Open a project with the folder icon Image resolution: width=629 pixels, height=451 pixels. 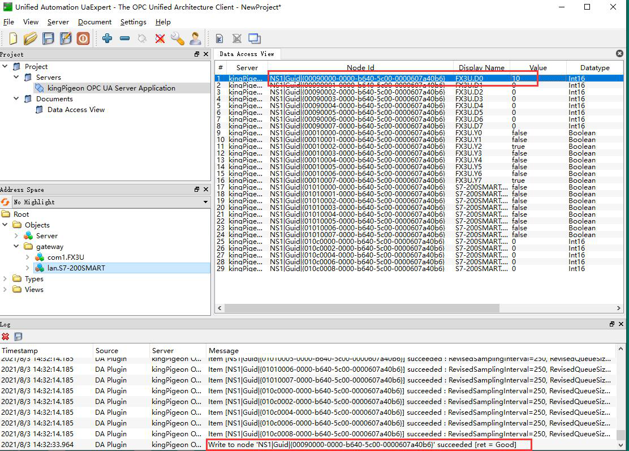31,38
